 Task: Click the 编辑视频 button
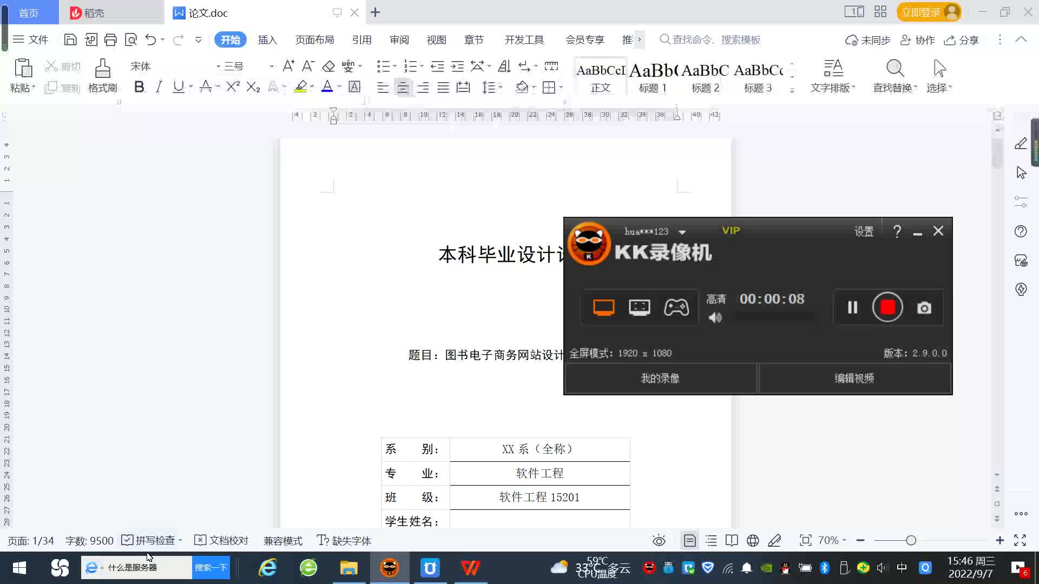click(x=854, y=378)
